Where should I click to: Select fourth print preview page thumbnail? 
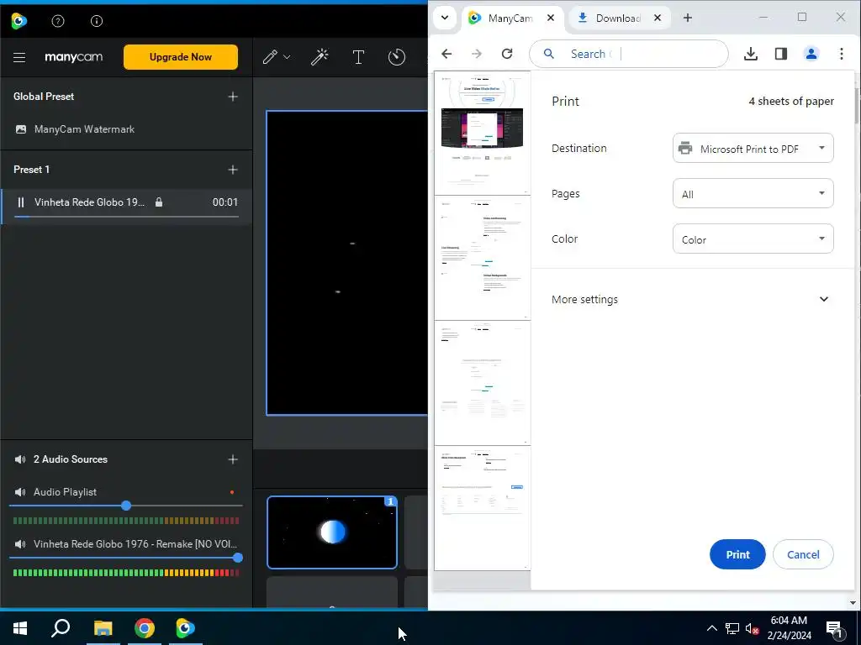coord(482,508)
